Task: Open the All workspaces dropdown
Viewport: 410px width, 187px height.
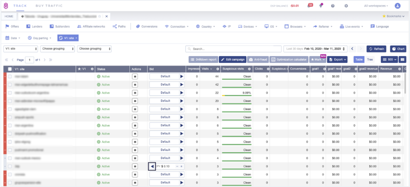Action: pyautogui.click(x=376, y=6)
